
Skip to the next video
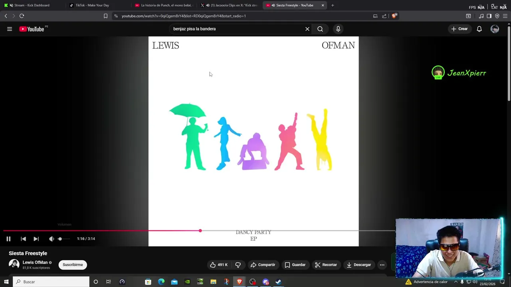(x=36, y=239)
